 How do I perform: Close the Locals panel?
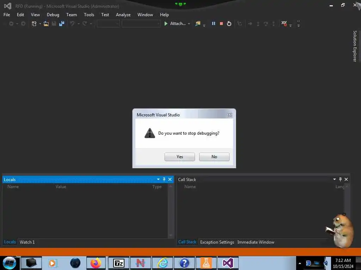click(170, 179)
